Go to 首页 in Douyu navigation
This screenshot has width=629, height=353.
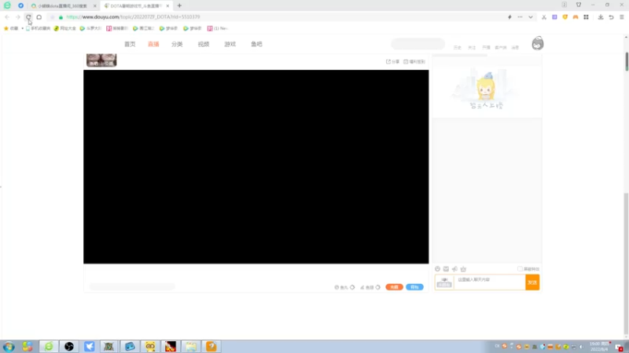pyautogui.click(x=130, y=44)
